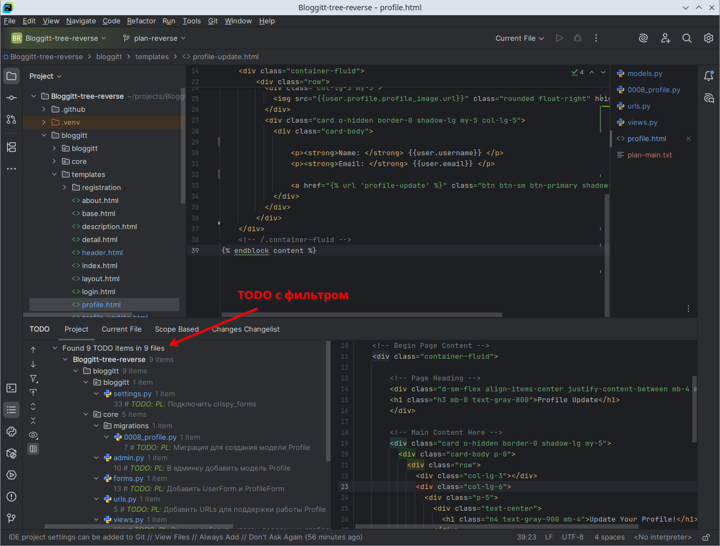Viewport: 720px width, 546px height.
Task: Click the inspections checkmark widget showing 4
Action: tap(577, 72)
